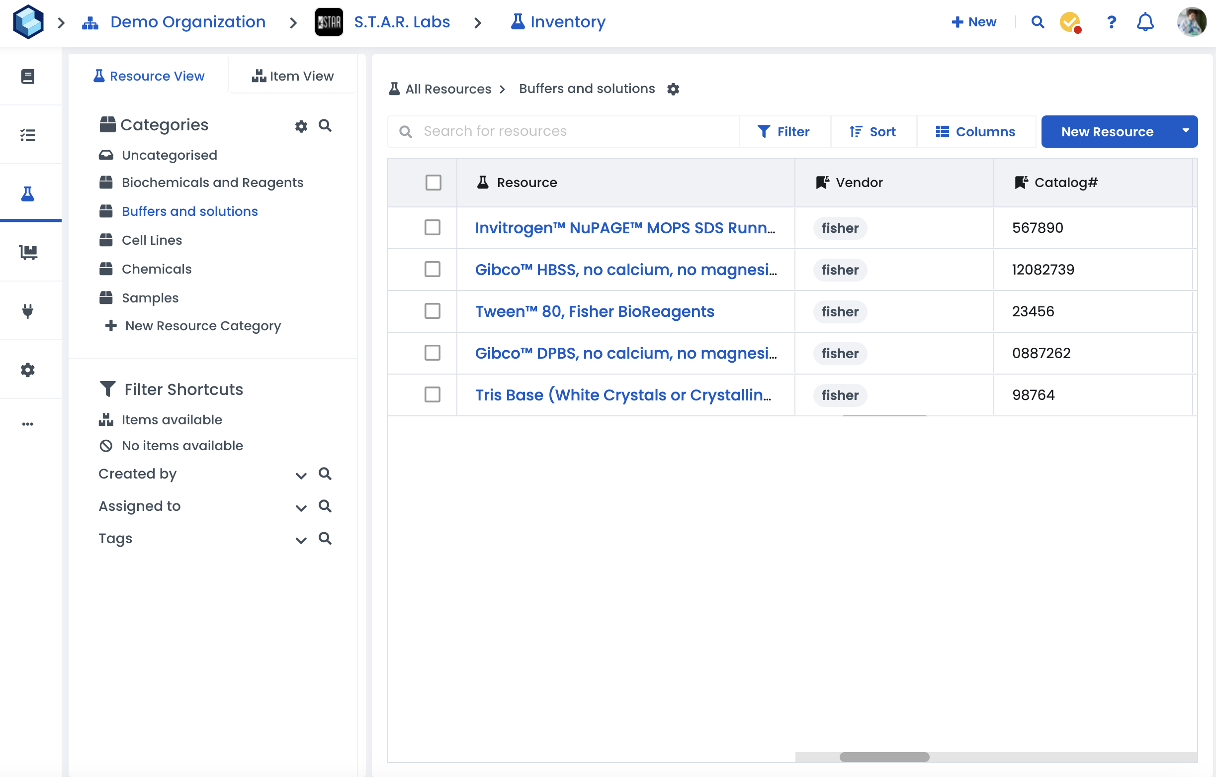1216x777 pixels.
Task: Switch to Item View tab
Action: click(x=293, y=76)
